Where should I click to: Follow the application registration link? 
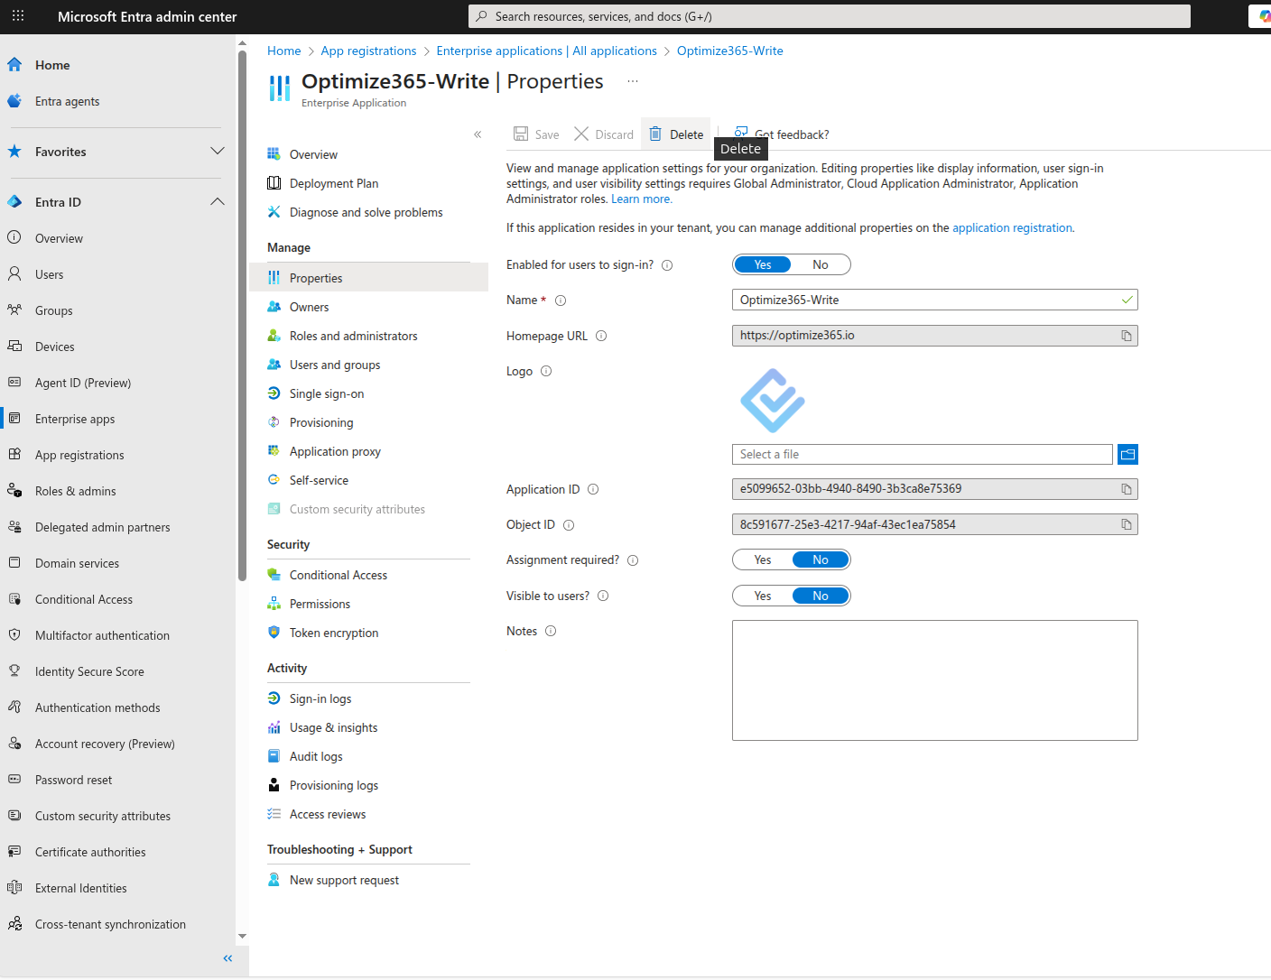1012,227
